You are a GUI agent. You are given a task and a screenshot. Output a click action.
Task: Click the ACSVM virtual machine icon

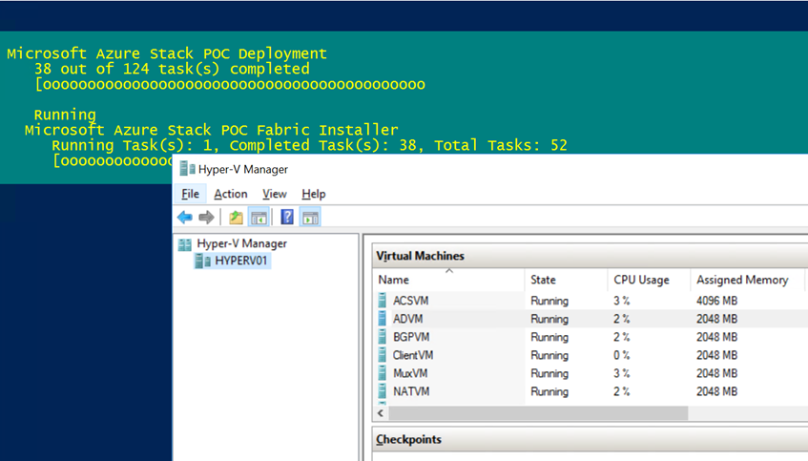383,300
